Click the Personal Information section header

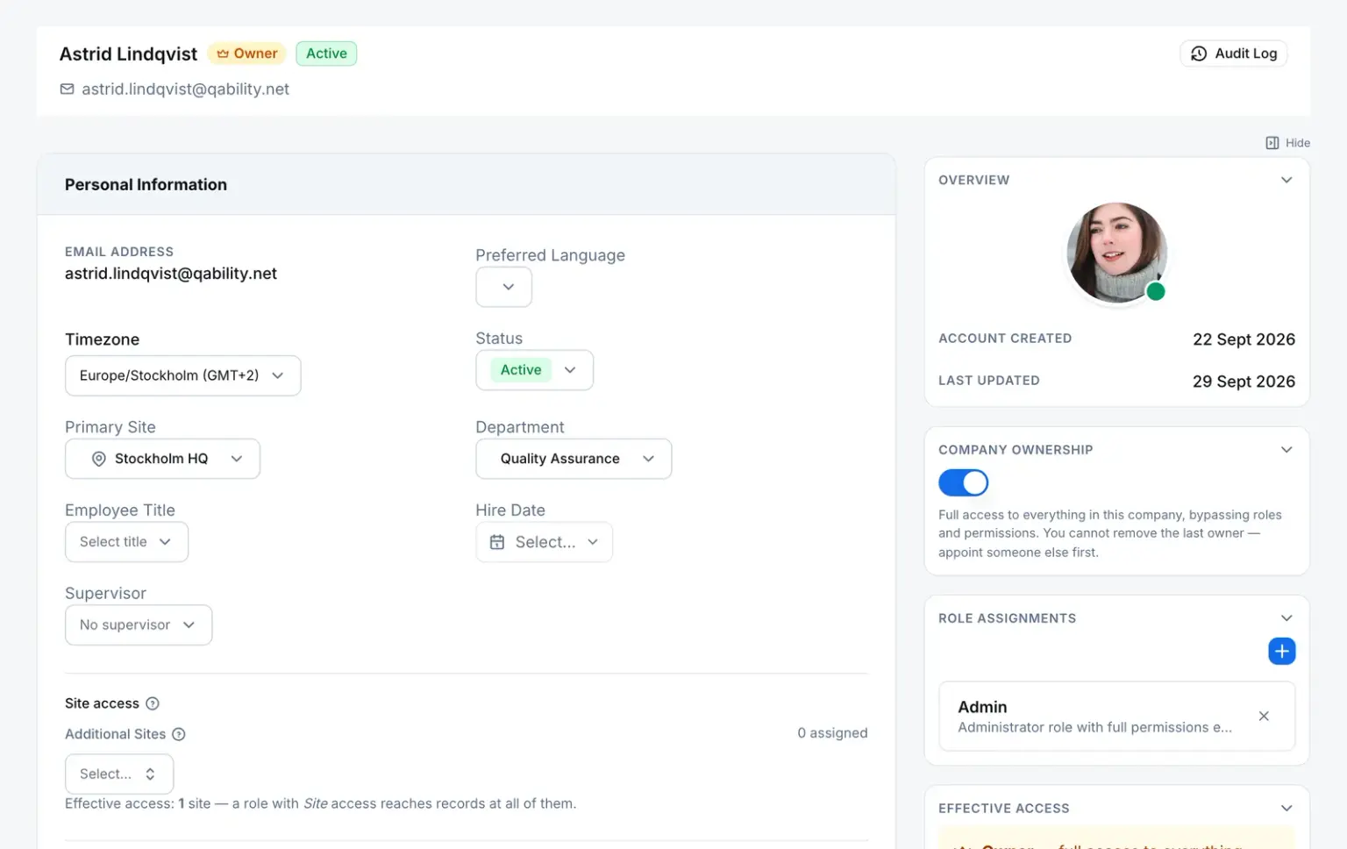coord(466,184)
